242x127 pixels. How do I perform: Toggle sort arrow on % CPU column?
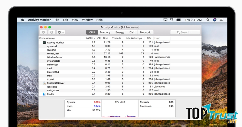[94, 38]
